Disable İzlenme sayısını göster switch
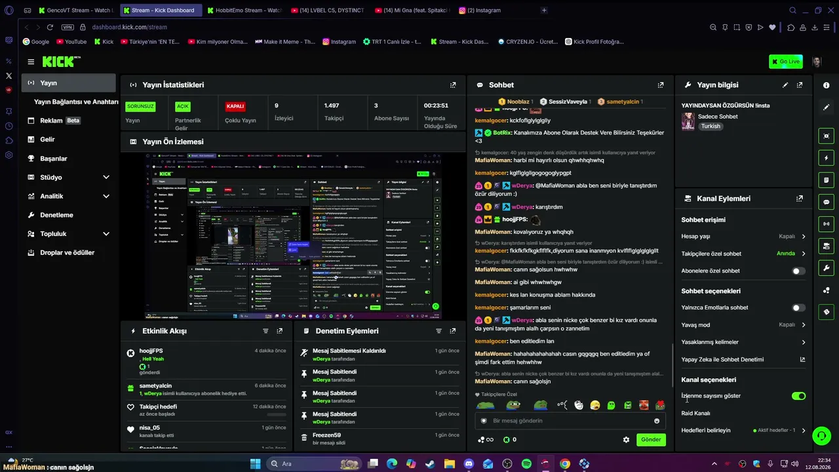The image size is (839, 472). [798, 396]
